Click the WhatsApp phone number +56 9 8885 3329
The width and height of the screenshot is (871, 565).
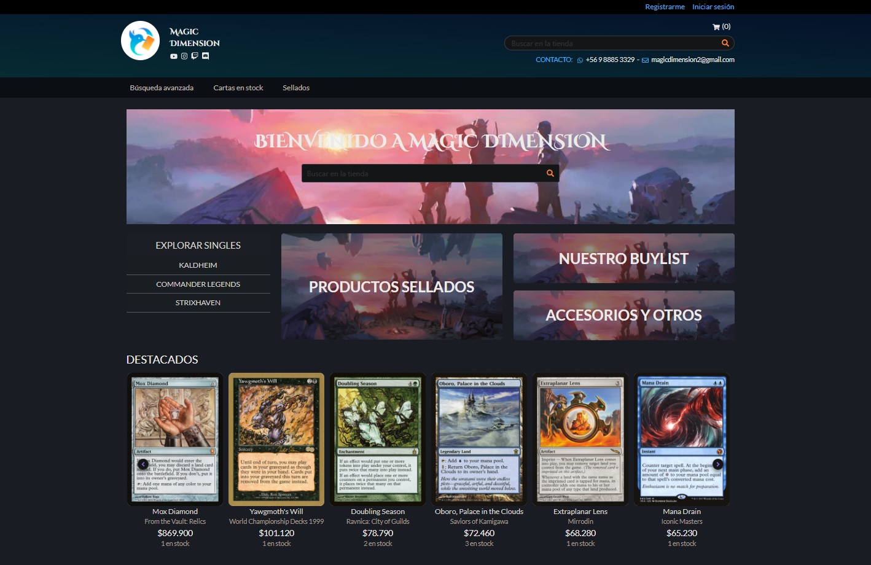pyautogui.click(x=610, y=60)
